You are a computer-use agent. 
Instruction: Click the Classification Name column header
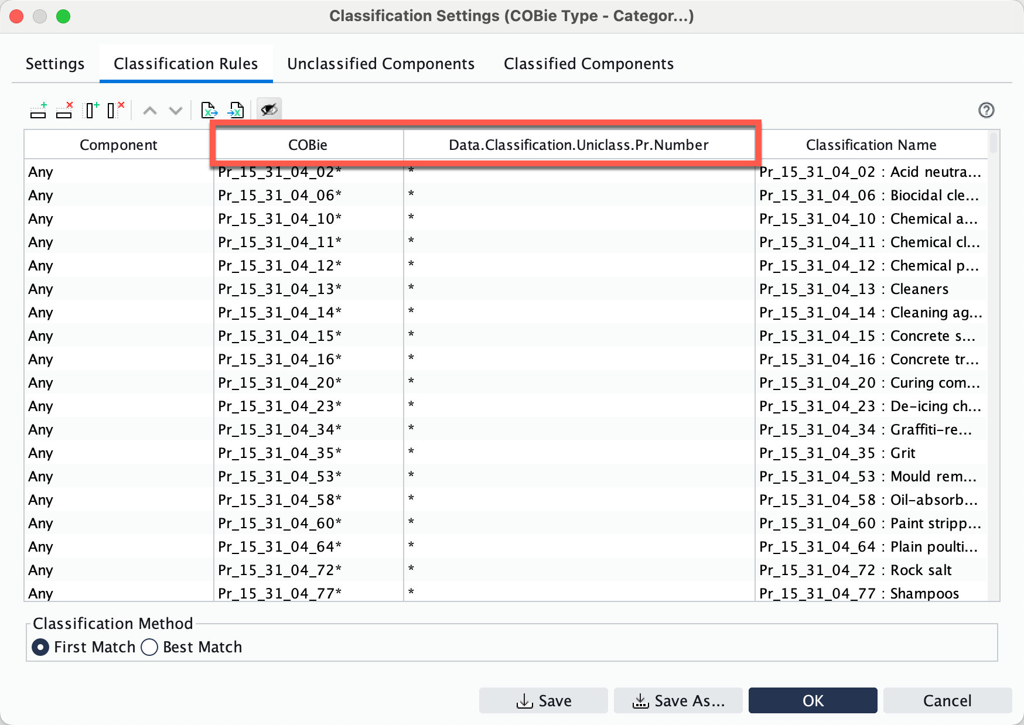[871, 145]
